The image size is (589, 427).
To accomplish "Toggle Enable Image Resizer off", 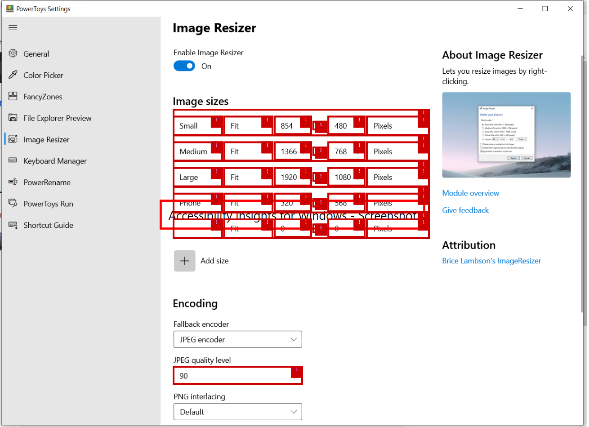I will coord(184,66).
